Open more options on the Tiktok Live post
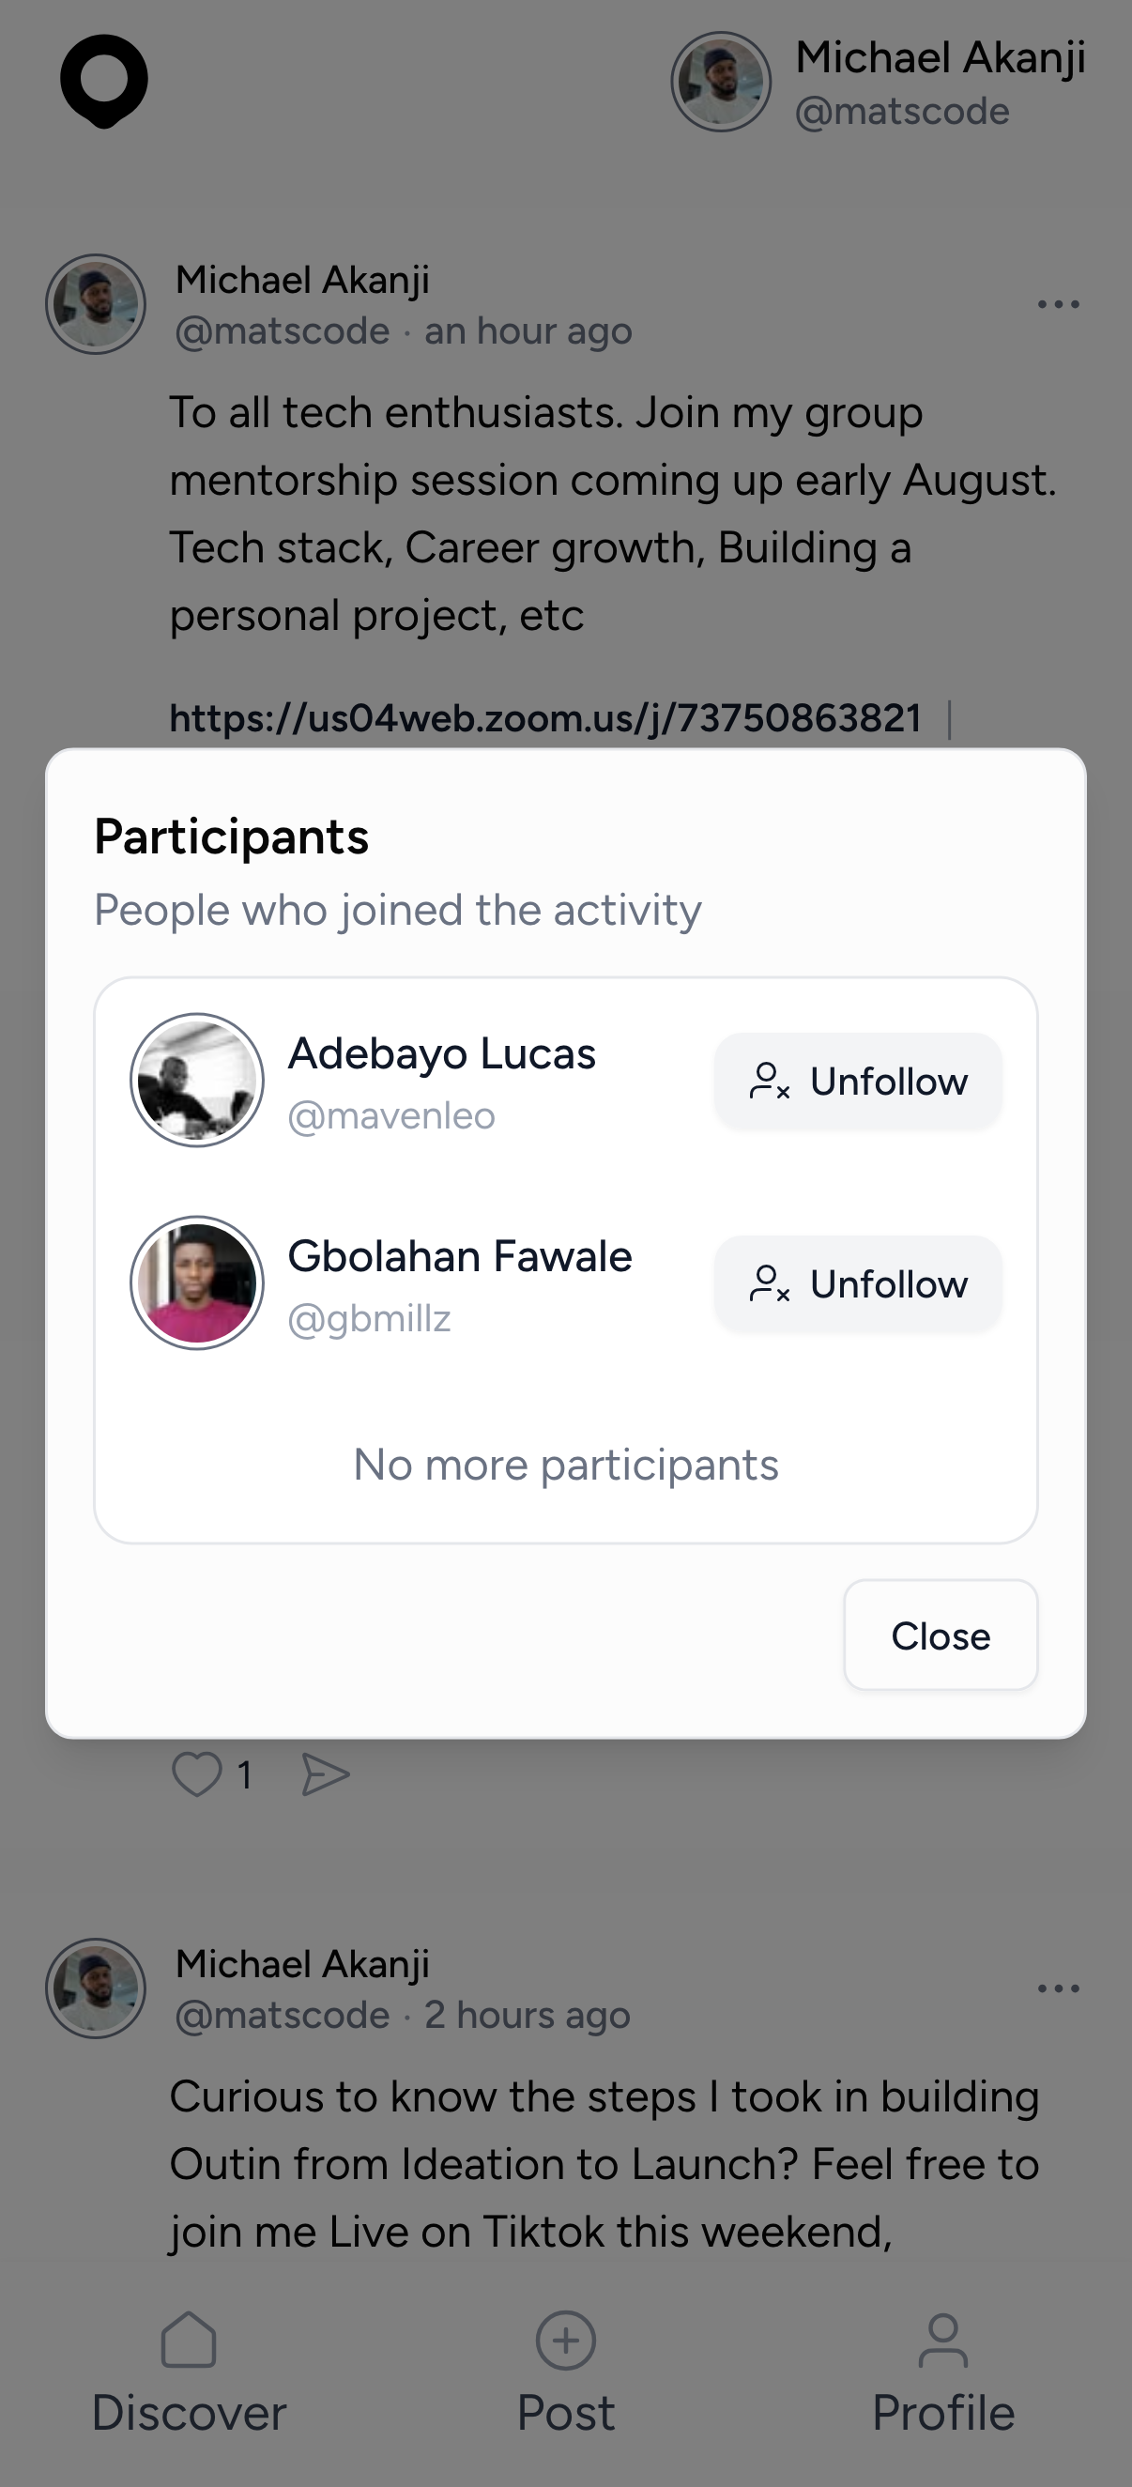 pos(1058,1988)
